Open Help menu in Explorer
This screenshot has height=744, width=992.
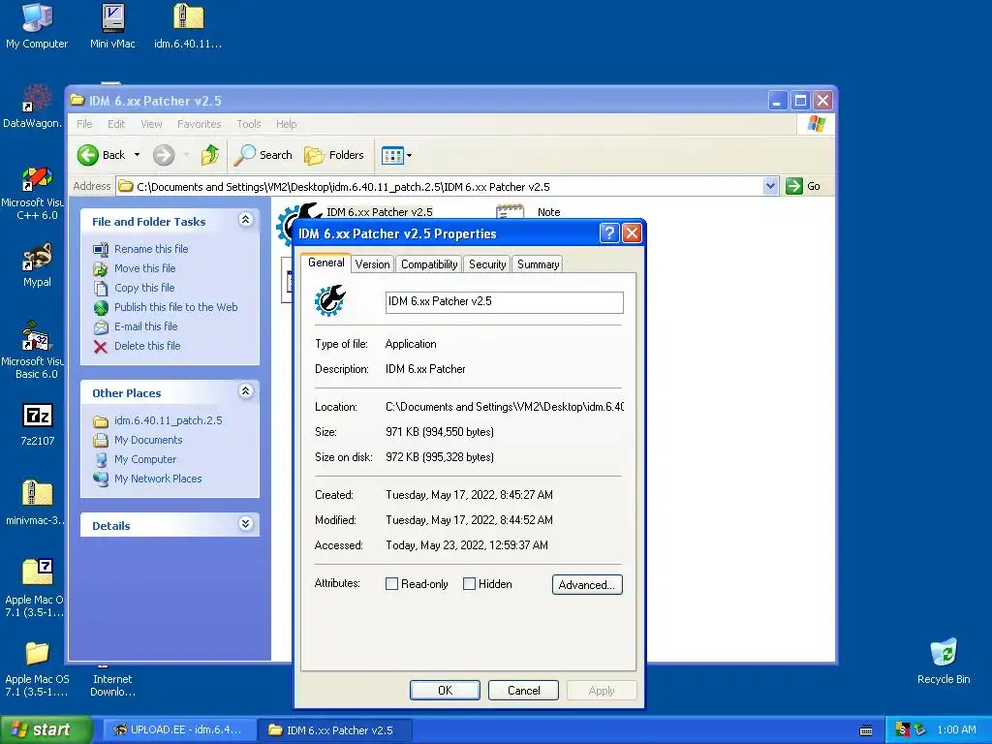pyautogui.click(x=286, y=124)
